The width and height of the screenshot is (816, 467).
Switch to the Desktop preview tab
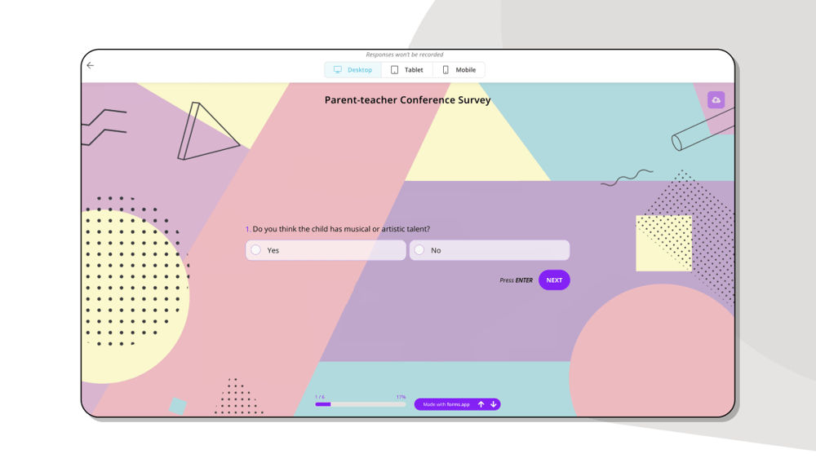click(x=353, y=70)
